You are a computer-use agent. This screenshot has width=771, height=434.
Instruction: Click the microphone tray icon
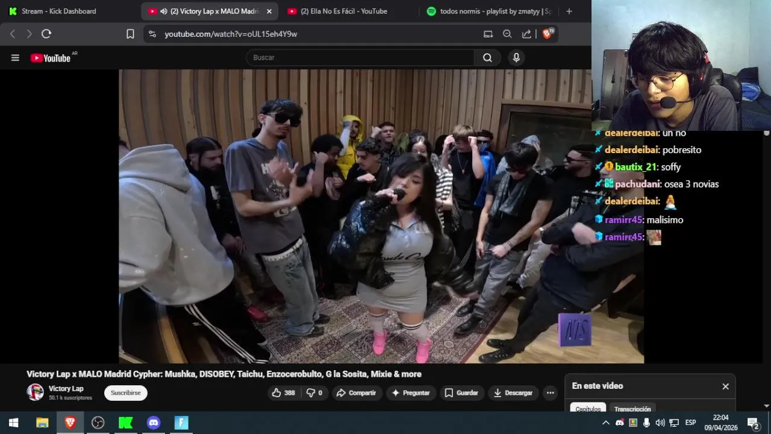(646, 423)
